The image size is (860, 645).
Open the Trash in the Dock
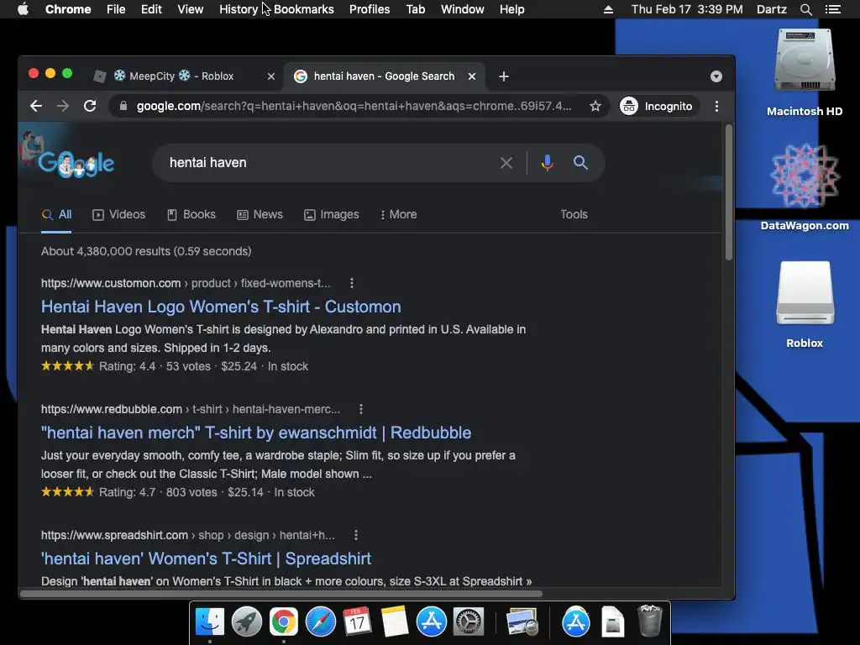(649, 621)
